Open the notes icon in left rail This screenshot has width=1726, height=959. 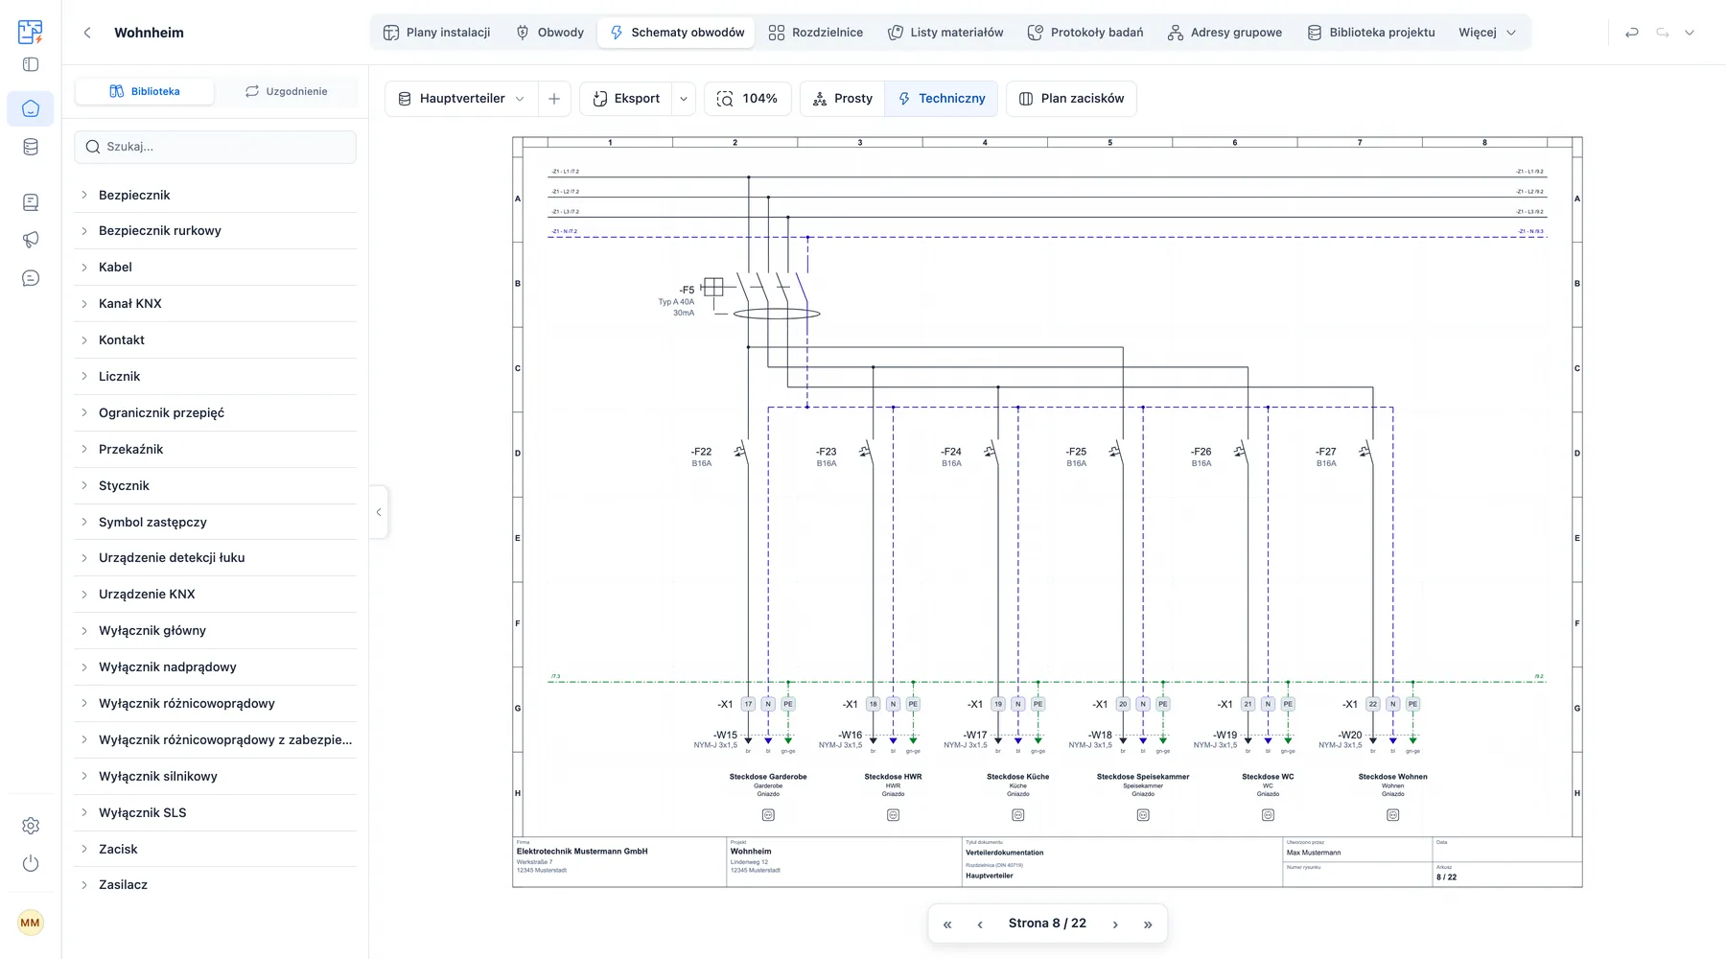click(31, 202)
